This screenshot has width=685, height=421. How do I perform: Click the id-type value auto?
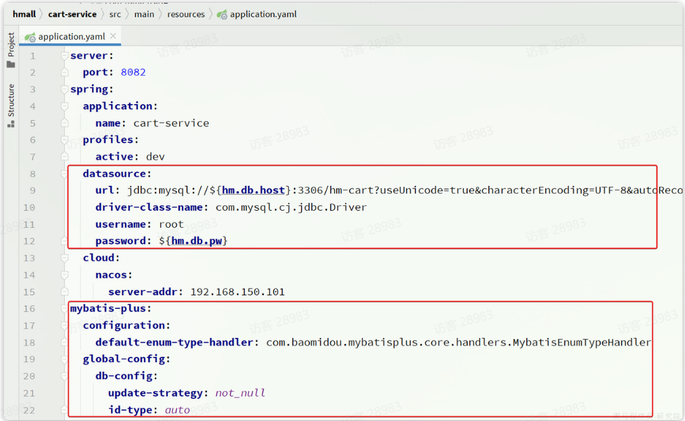click(177, 410)
